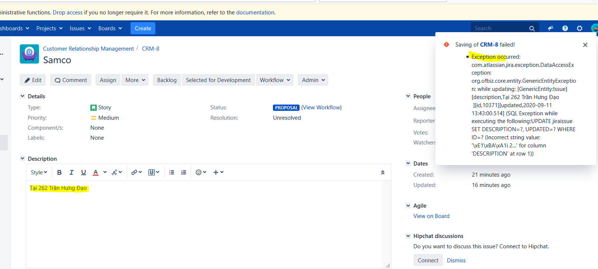The height and width of the screenshot is (269, 598).
Task: Toggle bold formatting in description editor
Action: pos(59,172)
